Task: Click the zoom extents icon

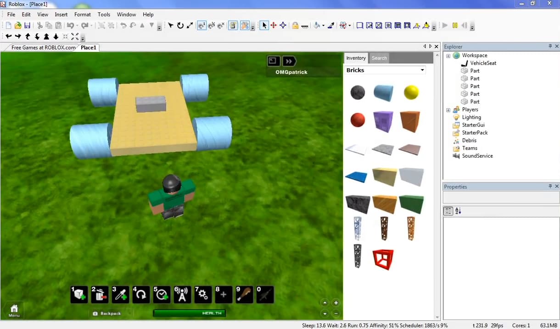Action: (75, 36)
